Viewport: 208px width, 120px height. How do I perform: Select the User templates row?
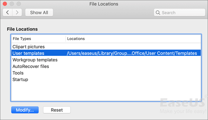pyautogui.click(x=106, y=53)
